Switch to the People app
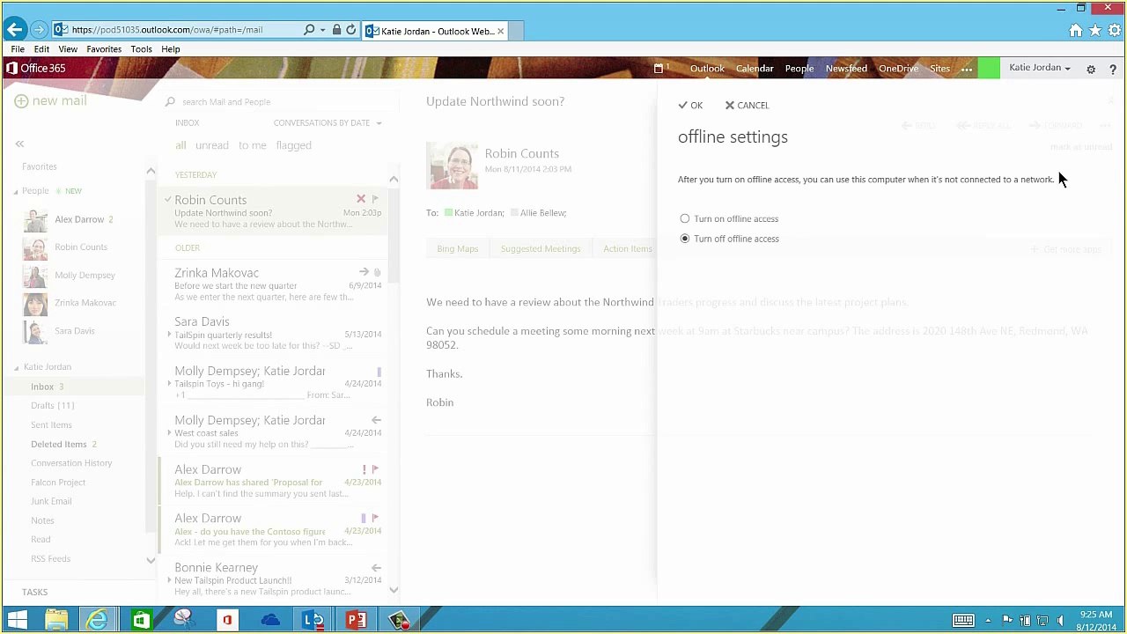Viewport: 1127px width, 634px height. pos(799,68)
